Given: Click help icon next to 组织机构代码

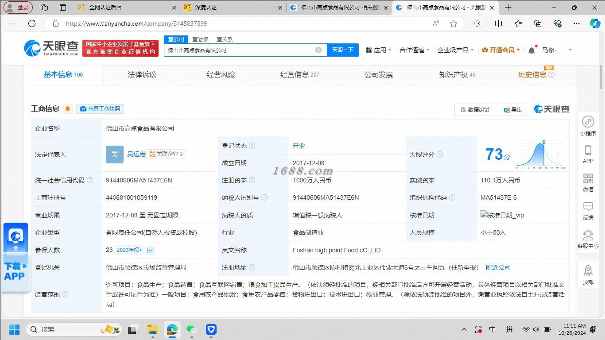Looking at the screenshot, I should 452,197.
